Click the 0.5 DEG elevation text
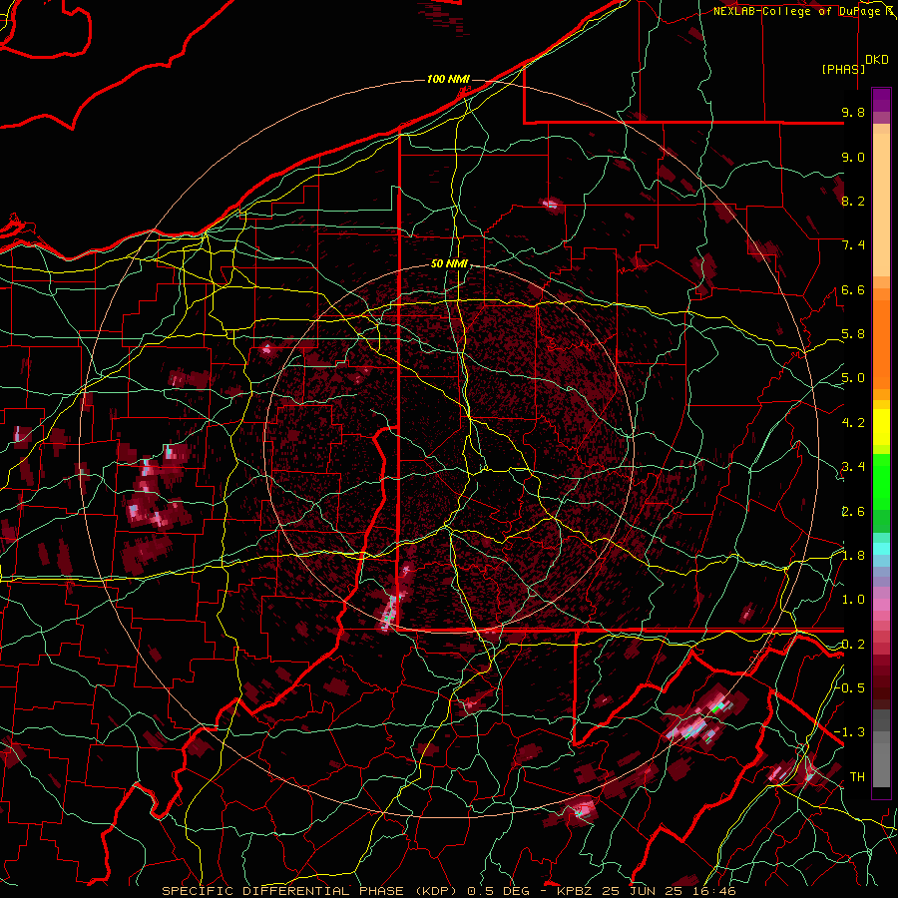 point(500,891)
